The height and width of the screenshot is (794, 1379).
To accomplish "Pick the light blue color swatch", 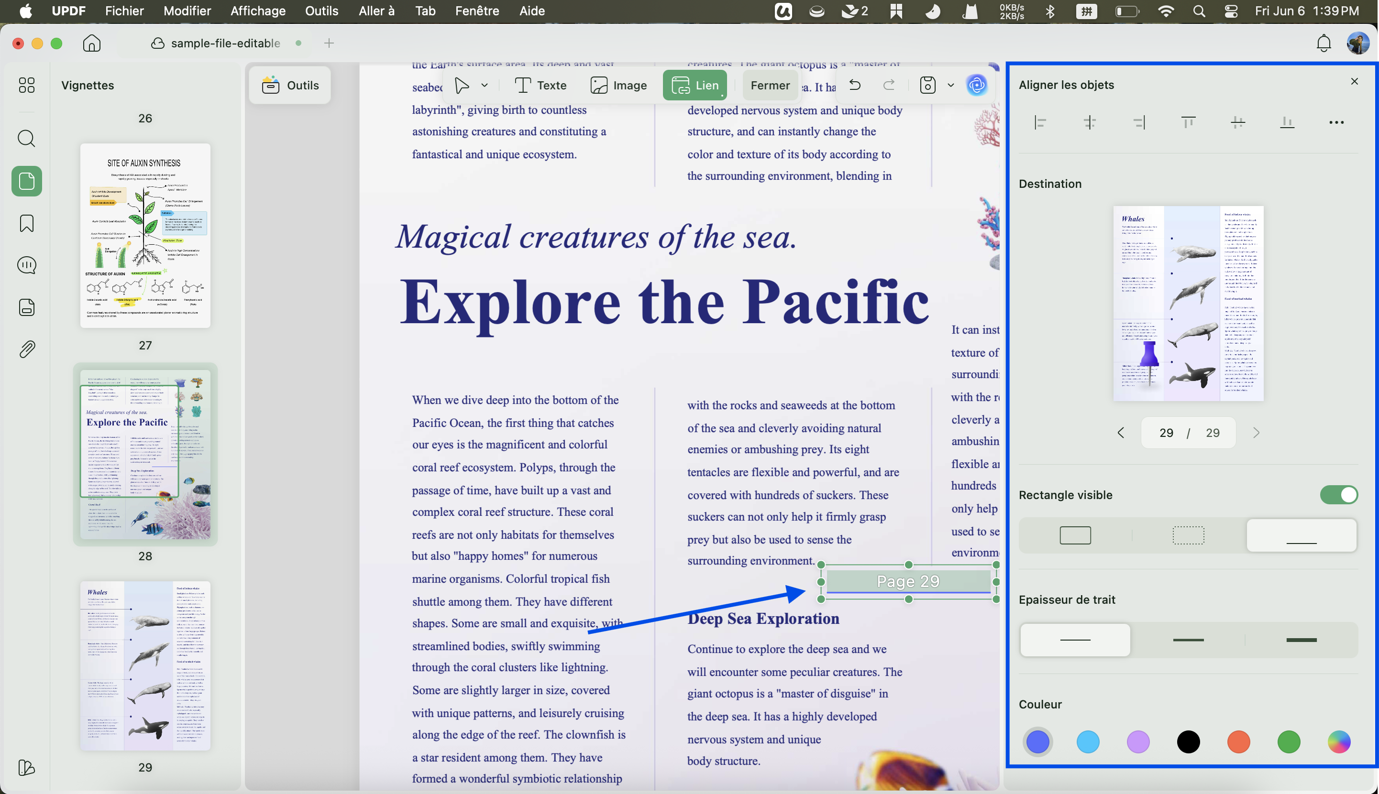I will 1088,742.
